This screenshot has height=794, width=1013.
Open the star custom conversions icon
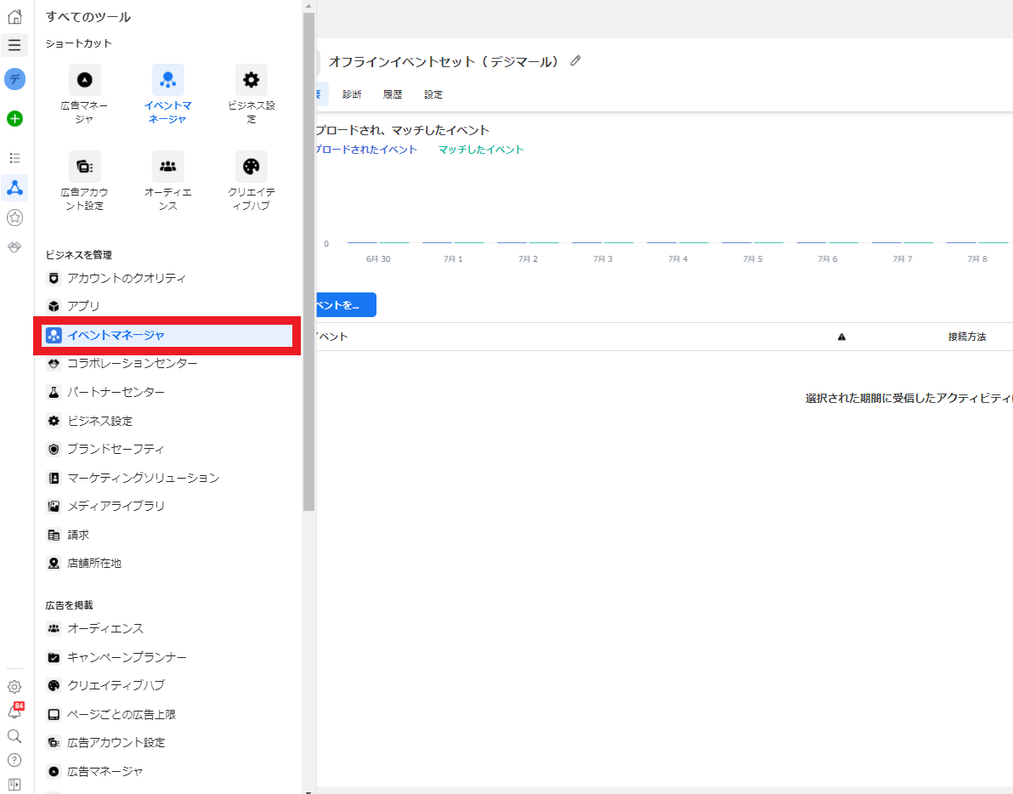point(14,218)
